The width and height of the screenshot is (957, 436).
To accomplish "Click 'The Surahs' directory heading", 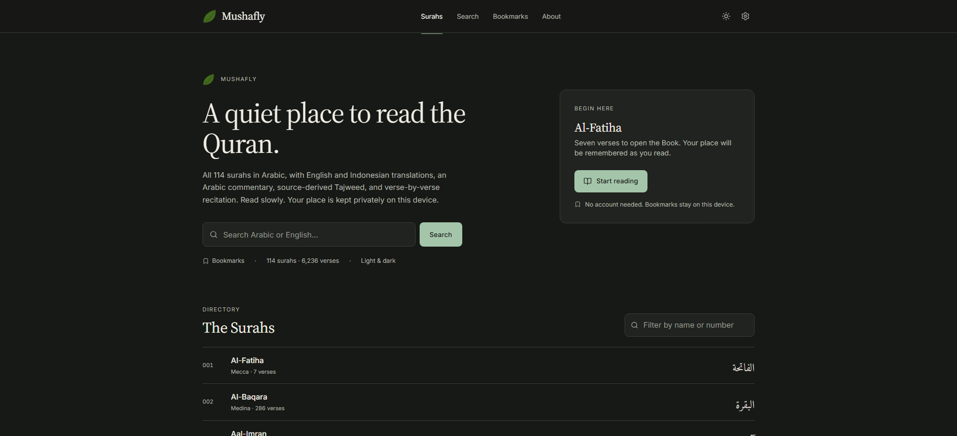I will point(238,328).
